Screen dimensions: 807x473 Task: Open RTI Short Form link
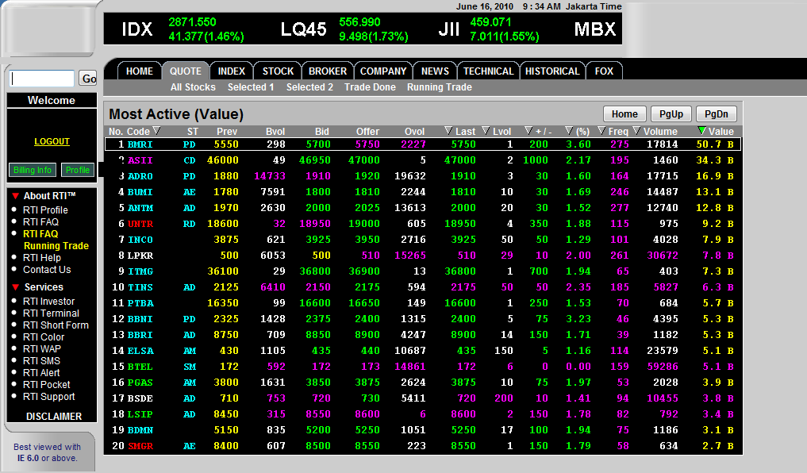(56, 325)
